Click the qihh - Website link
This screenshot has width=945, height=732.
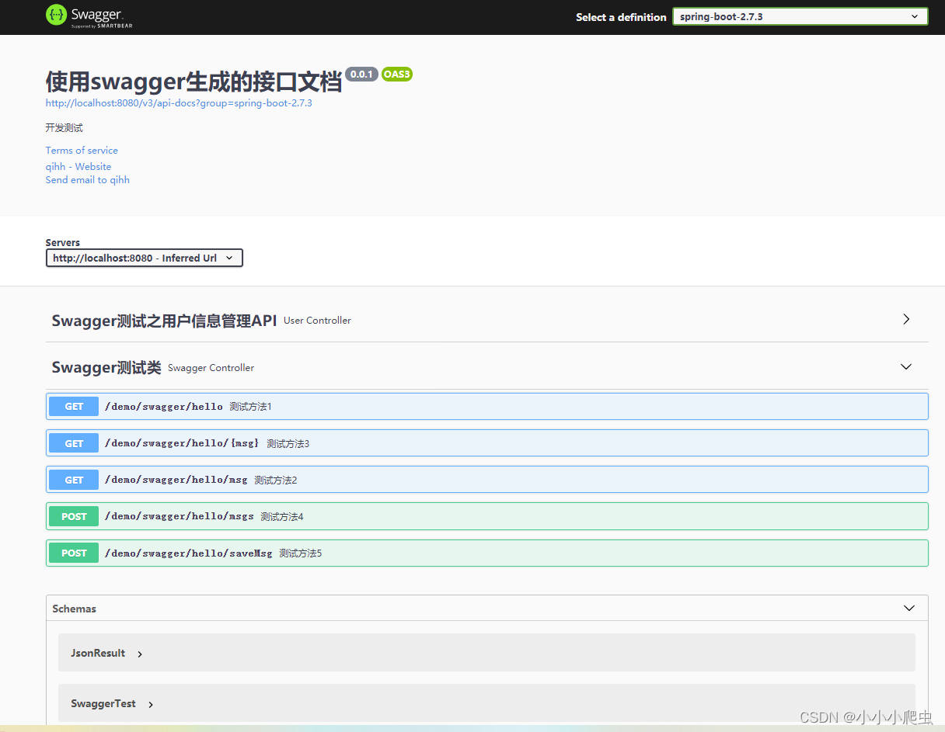click(x=78, y=166)
